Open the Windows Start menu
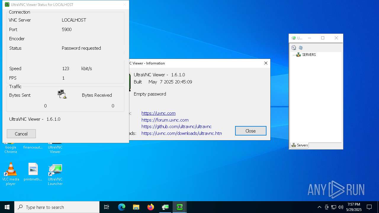This screenshot has width=379, height=213. pos(7,207)
